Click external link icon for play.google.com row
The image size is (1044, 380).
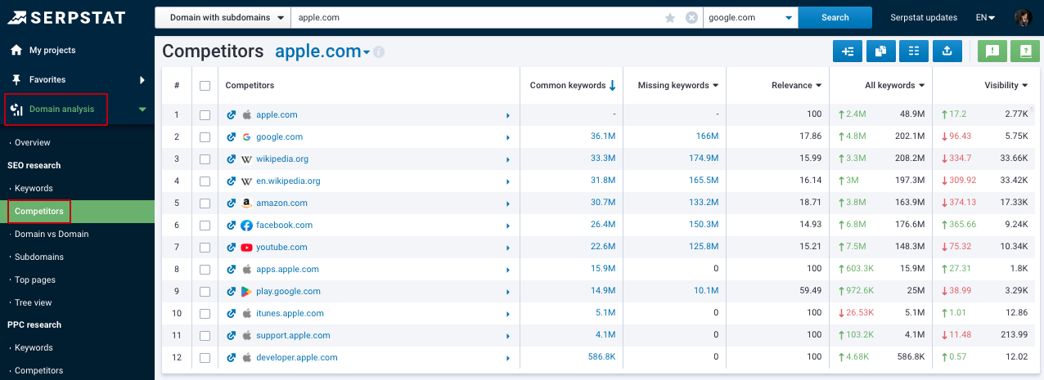coord(232,292)
